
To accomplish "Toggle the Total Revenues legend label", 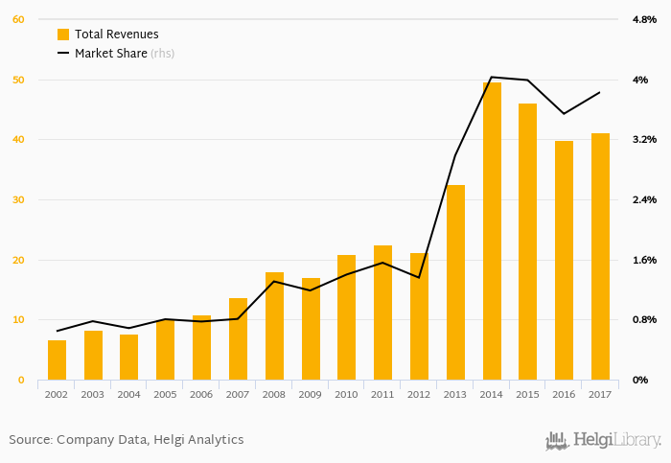I will click(116, 35).
